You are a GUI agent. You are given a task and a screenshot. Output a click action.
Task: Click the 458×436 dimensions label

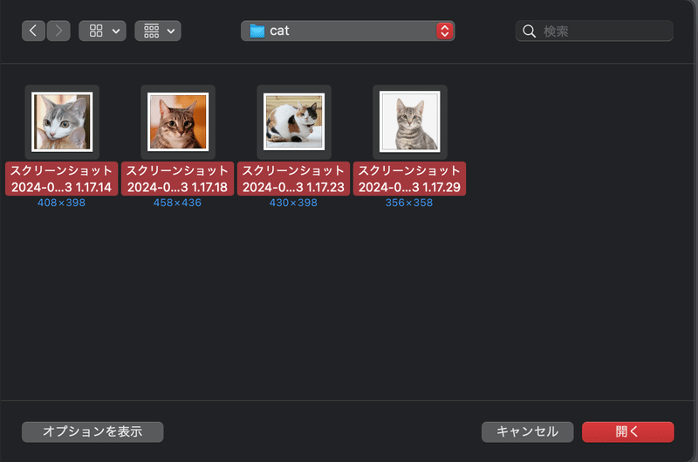(x=178, y=203)
